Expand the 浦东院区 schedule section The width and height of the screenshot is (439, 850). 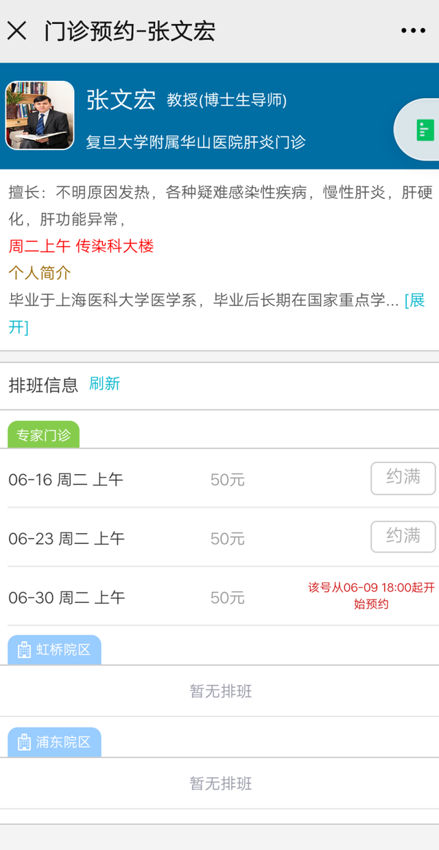click(54, 742)
